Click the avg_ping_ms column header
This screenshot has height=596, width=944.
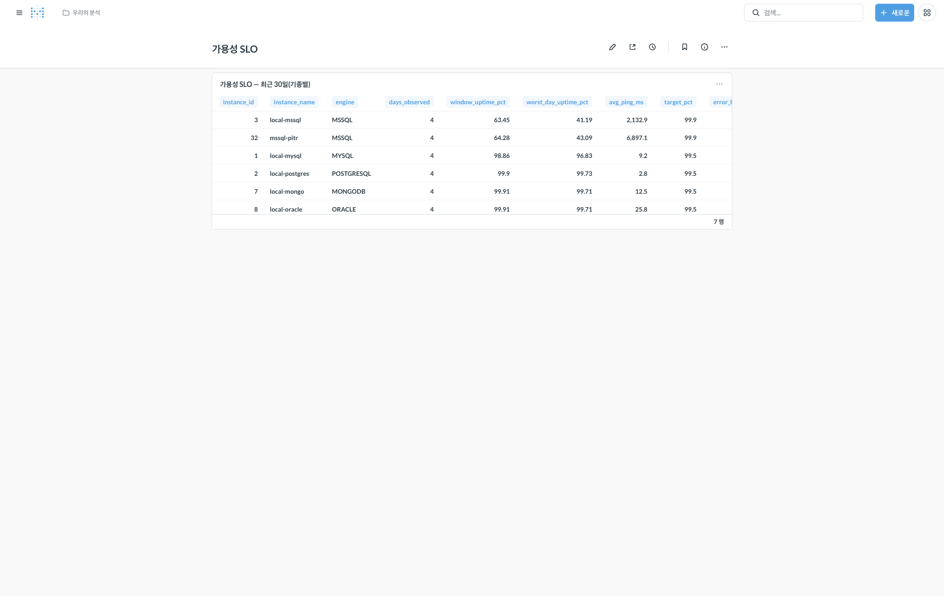pos(626,102)
